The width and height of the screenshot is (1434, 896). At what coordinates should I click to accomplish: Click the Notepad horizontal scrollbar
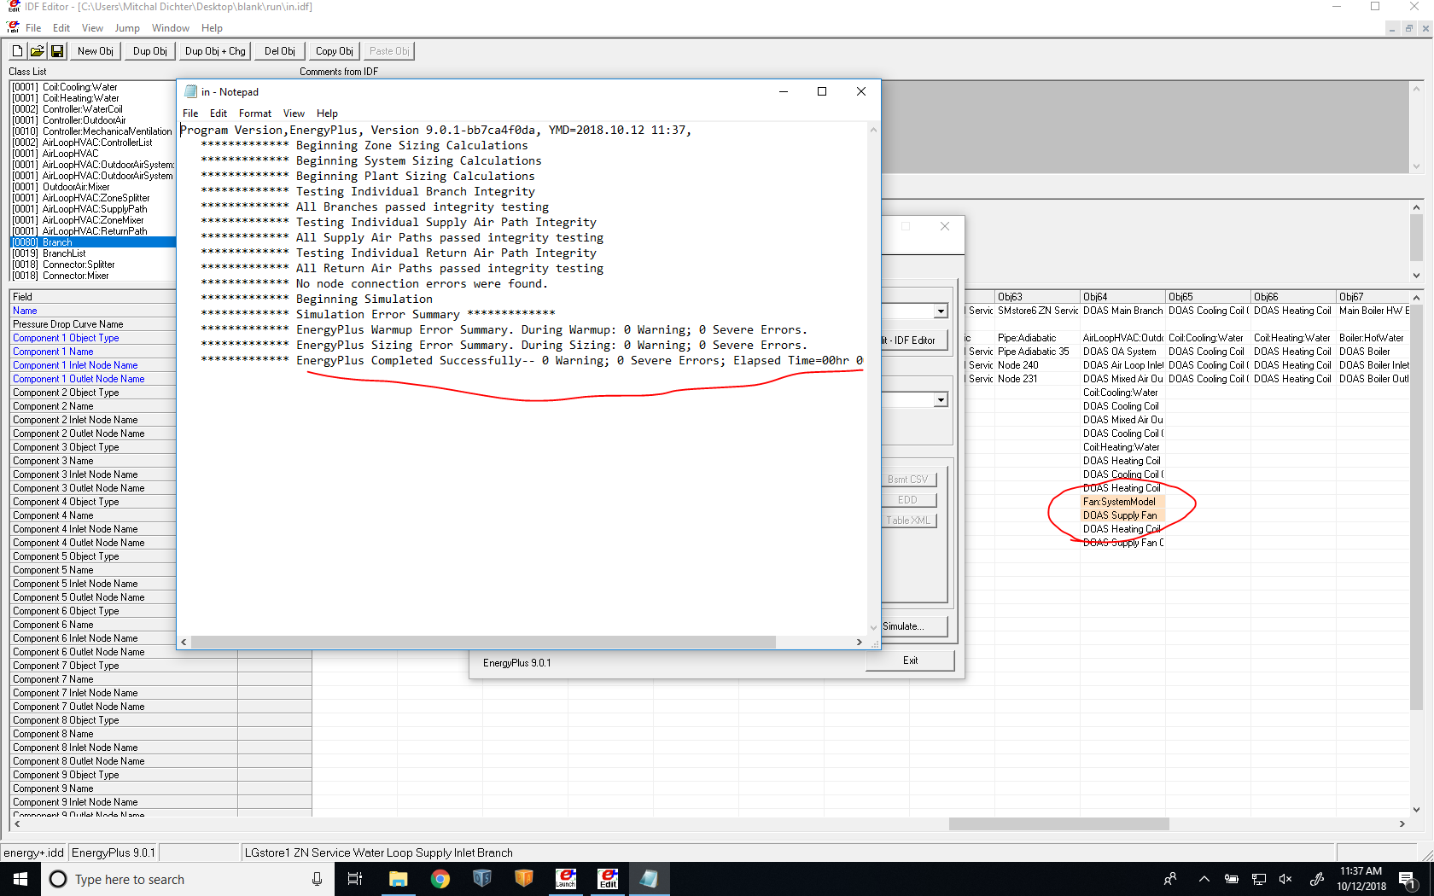483,642
